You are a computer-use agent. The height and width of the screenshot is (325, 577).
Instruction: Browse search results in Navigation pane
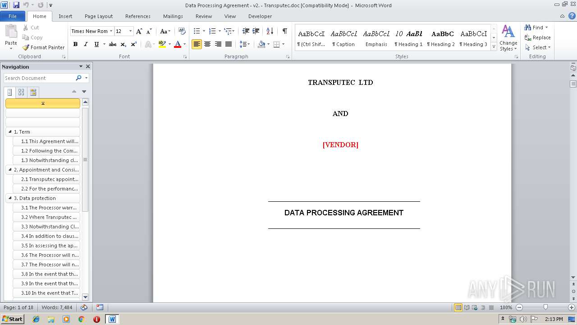(33, 92)
